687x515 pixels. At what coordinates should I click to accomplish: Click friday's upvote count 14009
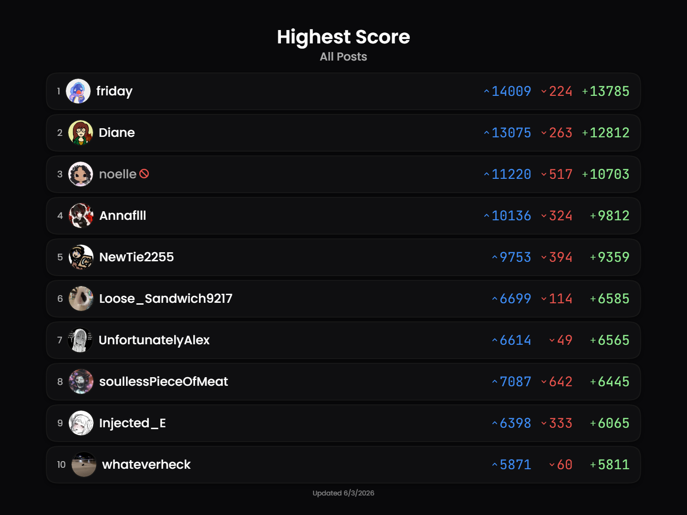click(x=508, y=91)
